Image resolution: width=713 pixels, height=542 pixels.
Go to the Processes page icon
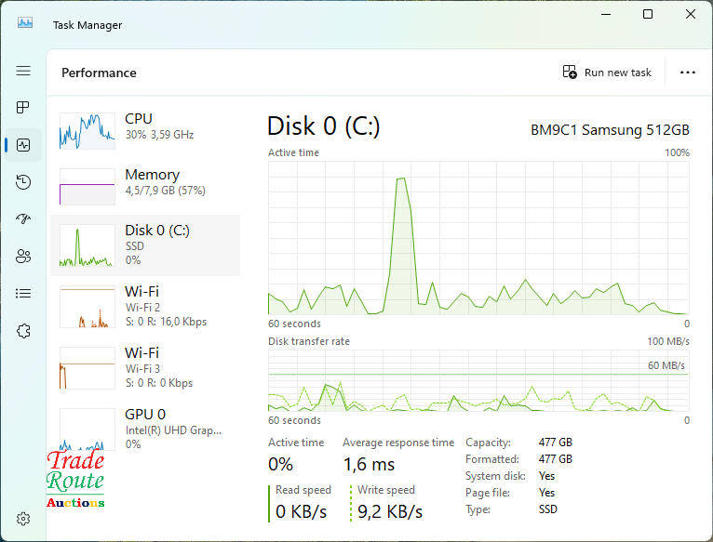(x=23, y=108)
